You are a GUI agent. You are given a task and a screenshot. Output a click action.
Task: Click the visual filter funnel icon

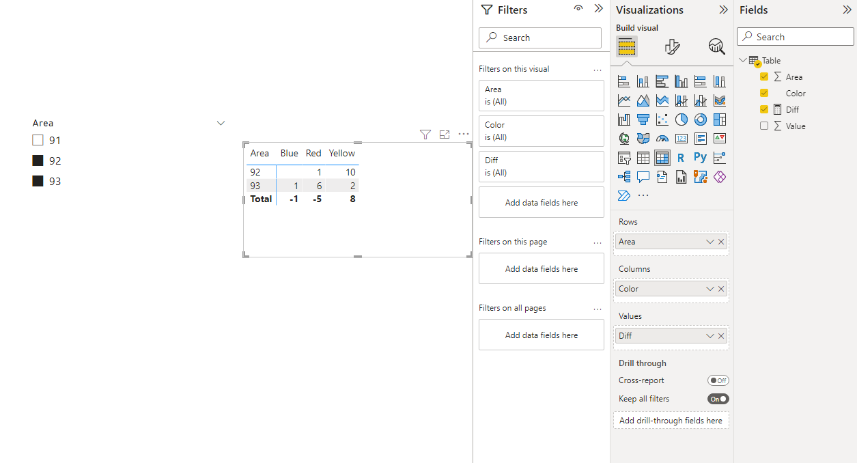click(x=425, y=135)
